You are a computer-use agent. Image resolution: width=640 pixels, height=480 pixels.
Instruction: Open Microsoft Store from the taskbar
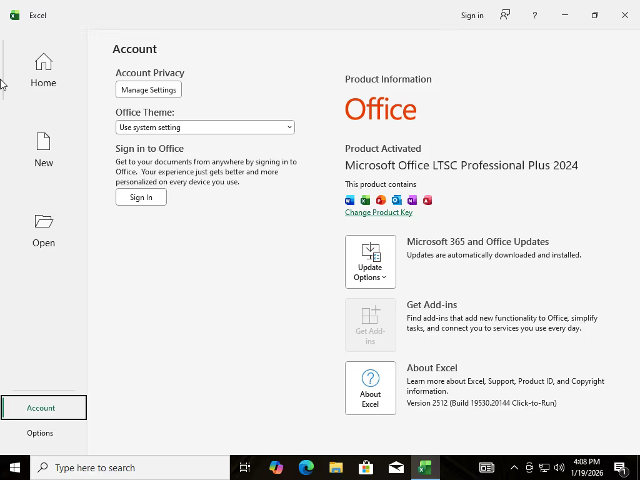click(x=366, y=467)
